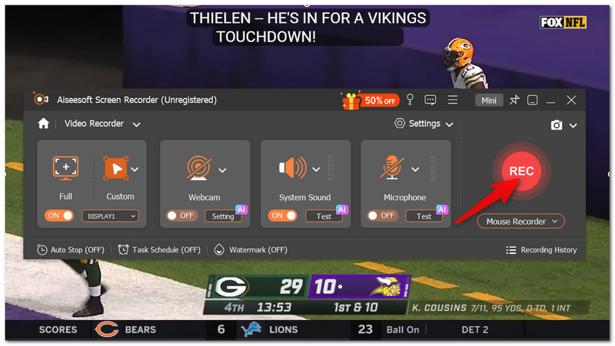Expand the Video Recorder mode dropdown
Screen dimensions: 615x346
point(137,124)
